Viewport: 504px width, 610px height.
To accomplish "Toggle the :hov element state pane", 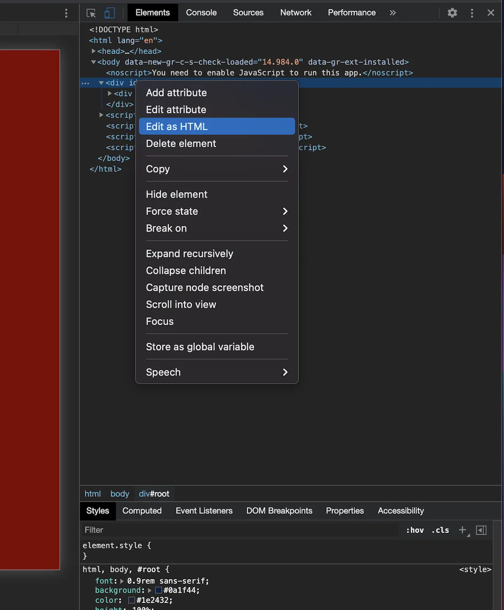I will tap(415, 530).
